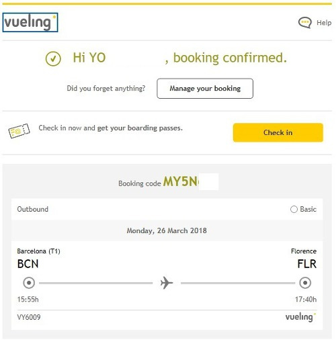Viewport: 336px width, 342px height.
Task: Click the Help link text
Action: pos(324,23)
